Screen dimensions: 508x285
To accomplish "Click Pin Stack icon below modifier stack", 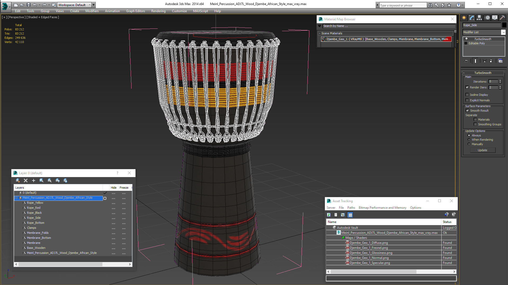I will (x=466, y=61).
